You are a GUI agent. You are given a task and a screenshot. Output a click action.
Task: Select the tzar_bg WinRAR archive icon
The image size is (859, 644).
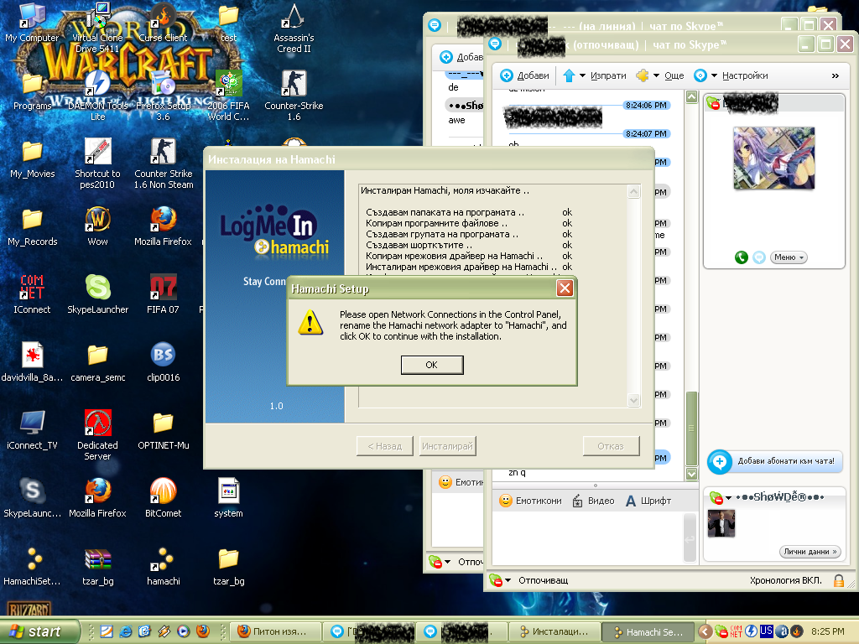point(97,566)
